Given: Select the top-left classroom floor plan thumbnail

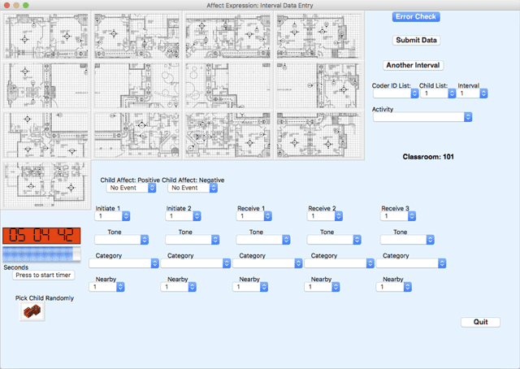Looking at the screenshot, I should pyautogui.click(x=48, y=37).
